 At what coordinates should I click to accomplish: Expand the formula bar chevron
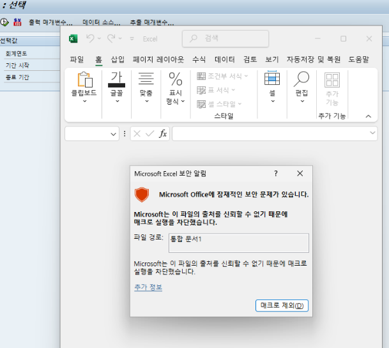(372, 133)
